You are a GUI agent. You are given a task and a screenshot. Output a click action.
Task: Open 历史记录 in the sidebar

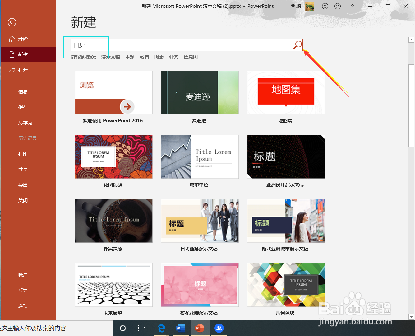pyautogui.click(x=28, y=138)
